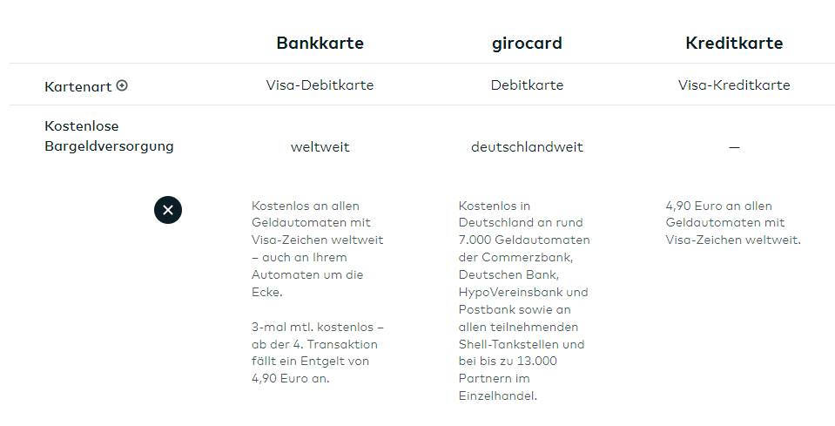Expand the Kartenart info plus icon
The image size is (835, 426).
click(x=122, y=85)
